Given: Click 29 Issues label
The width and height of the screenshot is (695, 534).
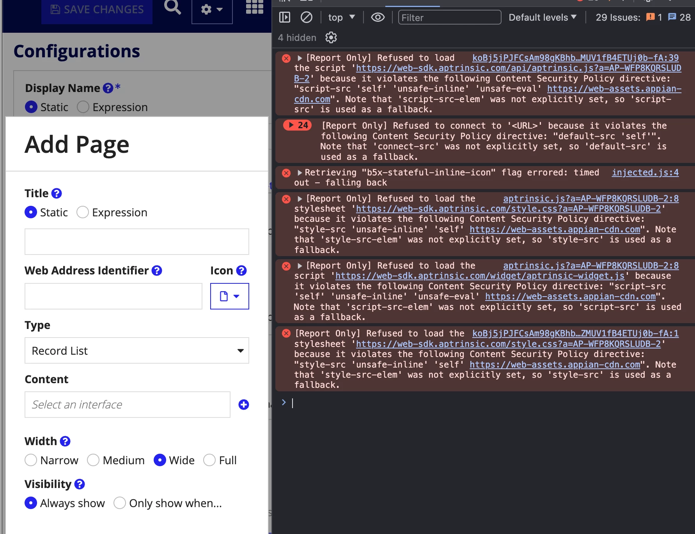Looking at the screenshot, I should [618, 17].
